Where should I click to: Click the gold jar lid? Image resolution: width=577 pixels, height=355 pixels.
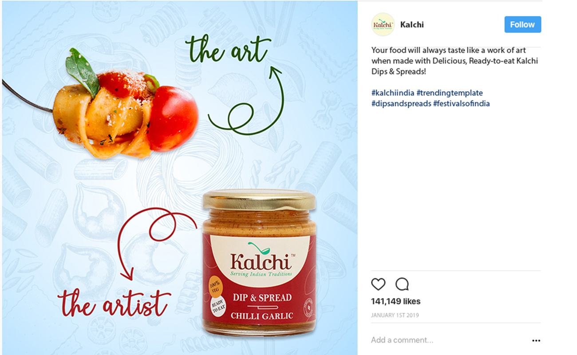(x=259, y=200)
